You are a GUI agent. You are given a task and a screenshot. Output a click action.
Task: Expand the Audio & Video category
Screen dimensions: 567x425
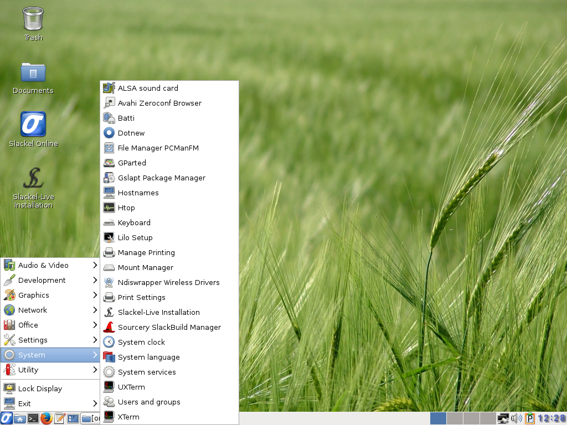[50, 265]
